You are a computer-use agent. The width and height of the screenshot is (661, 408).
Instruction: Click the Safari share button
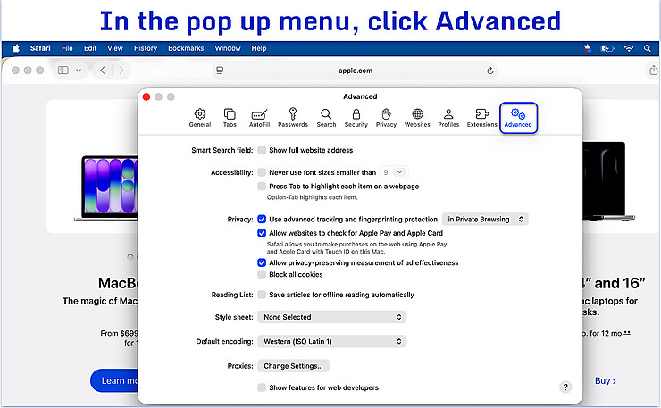pos(653,71)
